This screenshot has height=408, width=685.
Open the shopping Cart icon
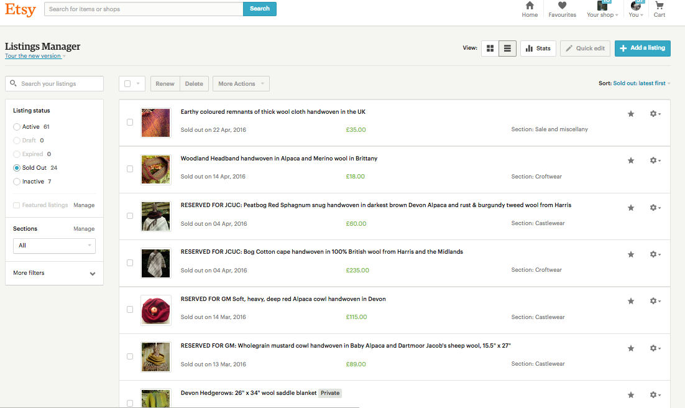point(660,6)
